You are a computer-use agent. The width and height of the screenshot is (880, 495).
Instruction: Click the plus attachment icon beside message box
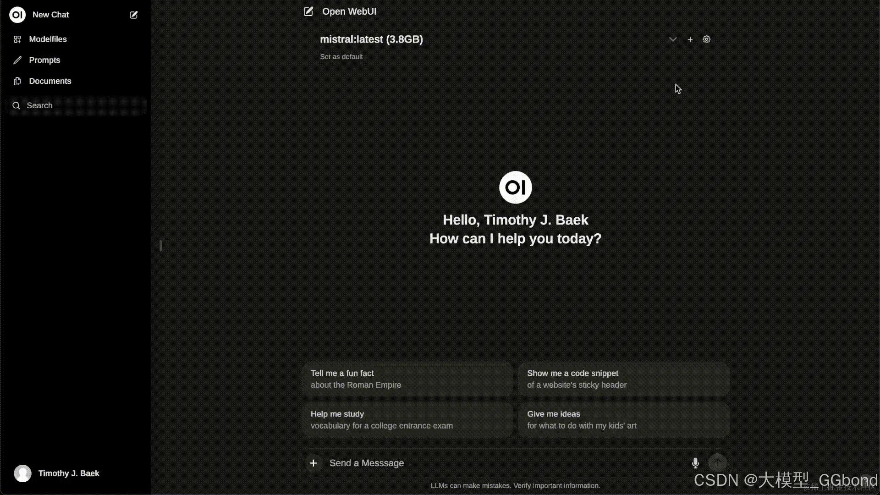313,463
